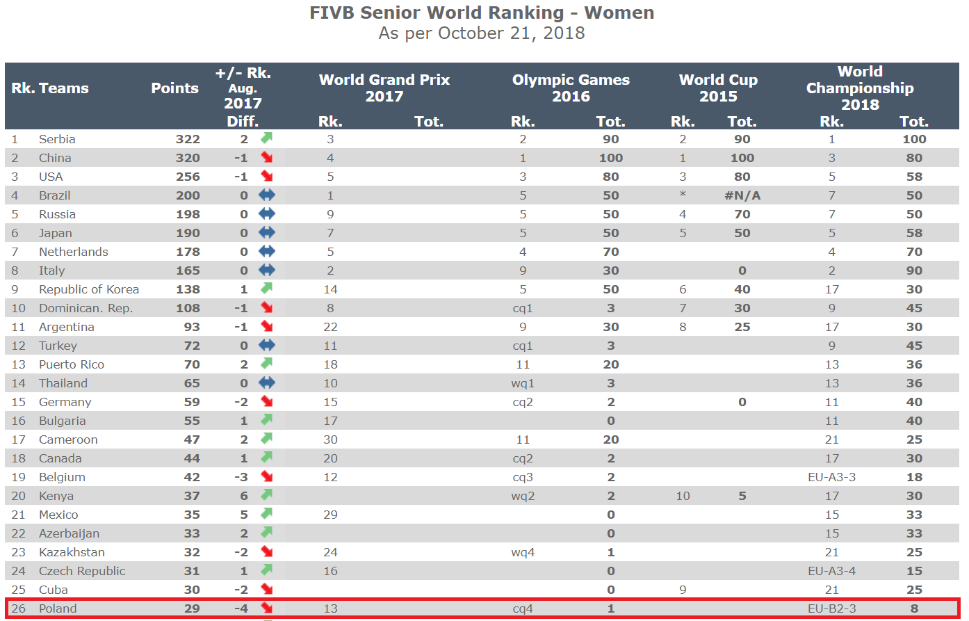Click the #N/A cell in Brazil's row
This screenshot has height=621, width=969.
pyautogui.click(x=742, y=195)
